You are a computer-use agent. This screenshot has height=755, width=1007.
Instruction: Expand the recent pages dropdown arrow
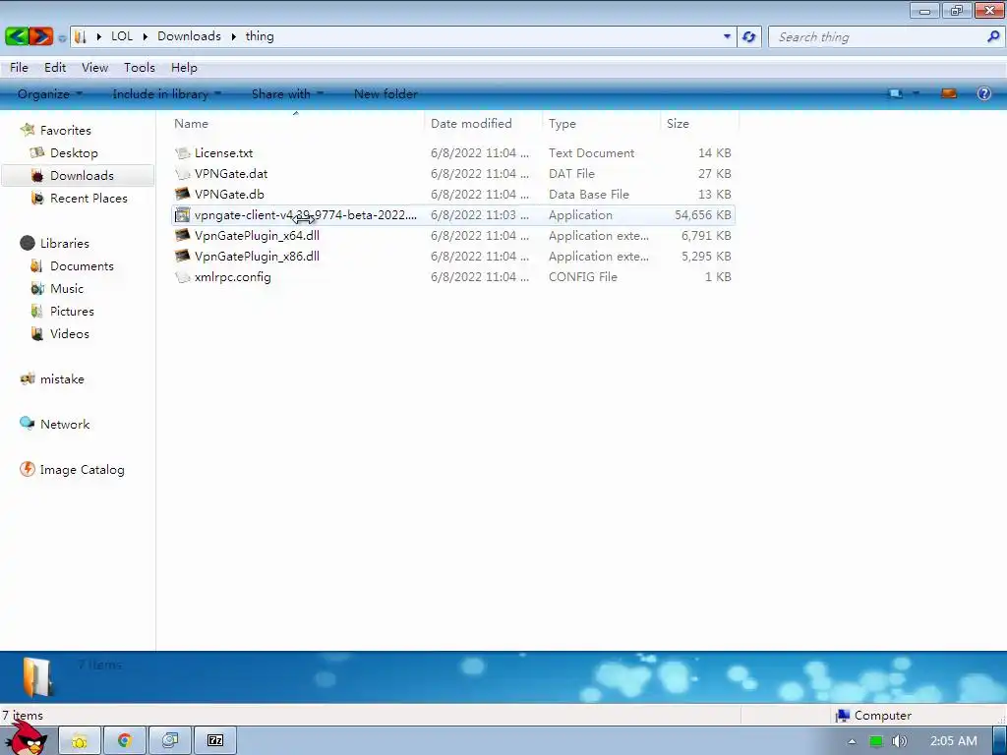[62, 38]
